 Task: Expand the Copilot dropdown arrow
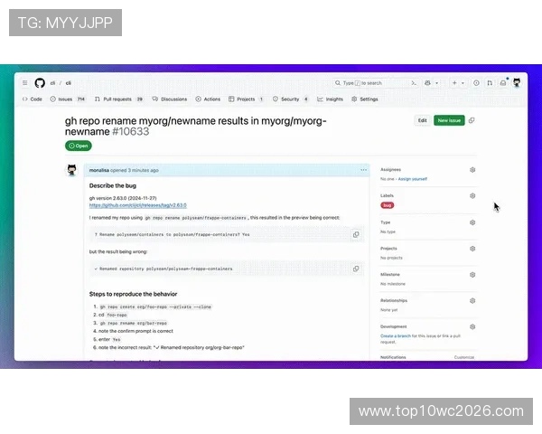(x=437, y=83)
